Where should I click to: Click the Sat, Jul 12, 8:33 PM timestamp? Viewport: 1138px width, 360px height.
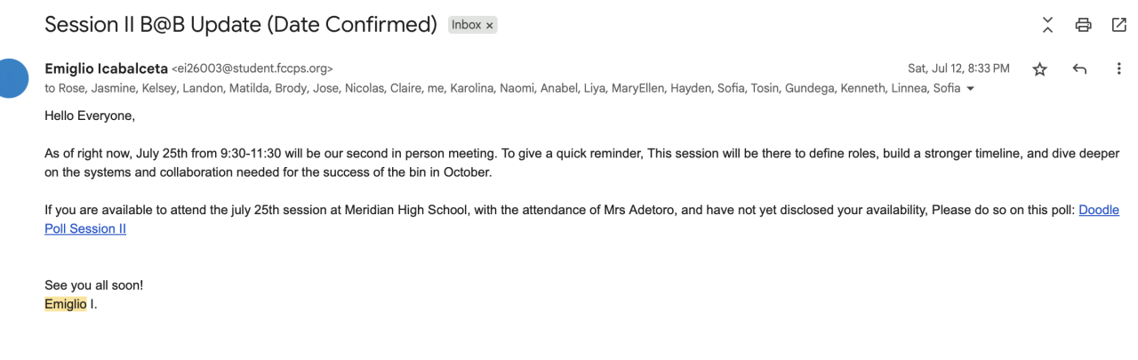(958, 68)
